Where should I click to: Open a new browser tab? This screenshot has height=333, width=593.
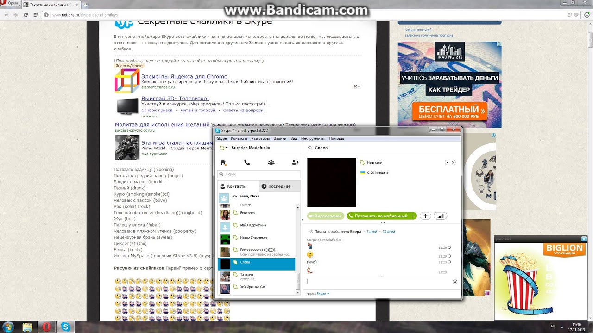[86, 5]
